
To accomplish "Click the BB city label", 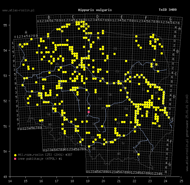I will [x=94, y=148].
